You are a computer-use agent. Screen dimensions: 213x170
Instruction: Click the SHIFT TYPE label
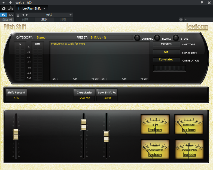188,45
